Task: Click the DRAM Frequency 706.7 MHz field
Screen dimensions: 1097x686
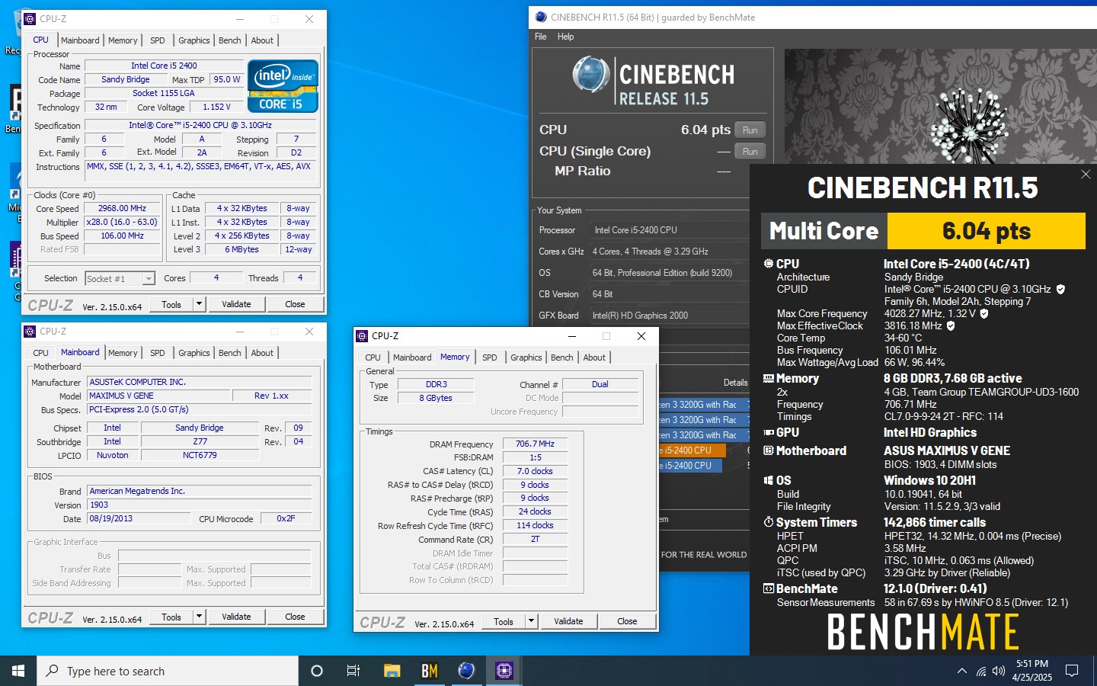Action: point(535,444)
